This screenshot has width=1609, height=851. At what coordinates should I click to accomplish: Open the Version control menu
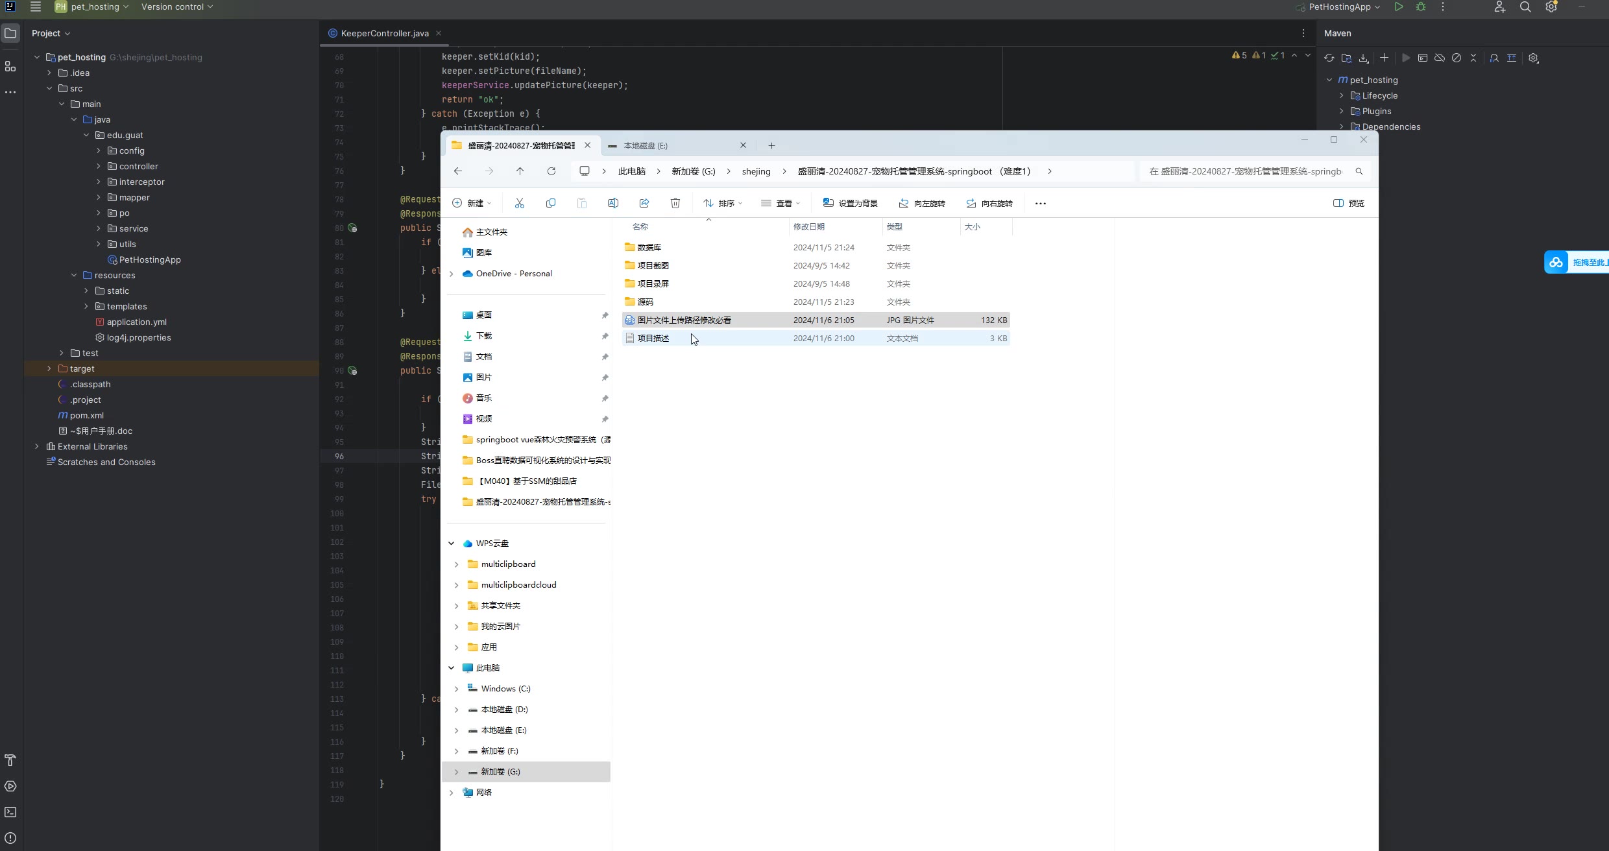pyautogui.click(x=176, y=7)
